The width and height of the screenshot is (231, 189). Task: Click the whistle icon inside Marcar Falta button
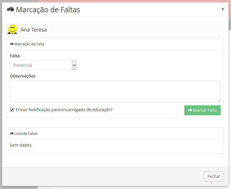click(190, 110)
